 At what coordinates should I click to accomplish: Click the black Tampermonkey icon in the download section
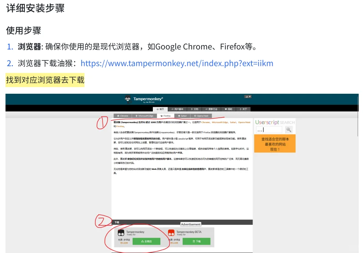(121, 233)
